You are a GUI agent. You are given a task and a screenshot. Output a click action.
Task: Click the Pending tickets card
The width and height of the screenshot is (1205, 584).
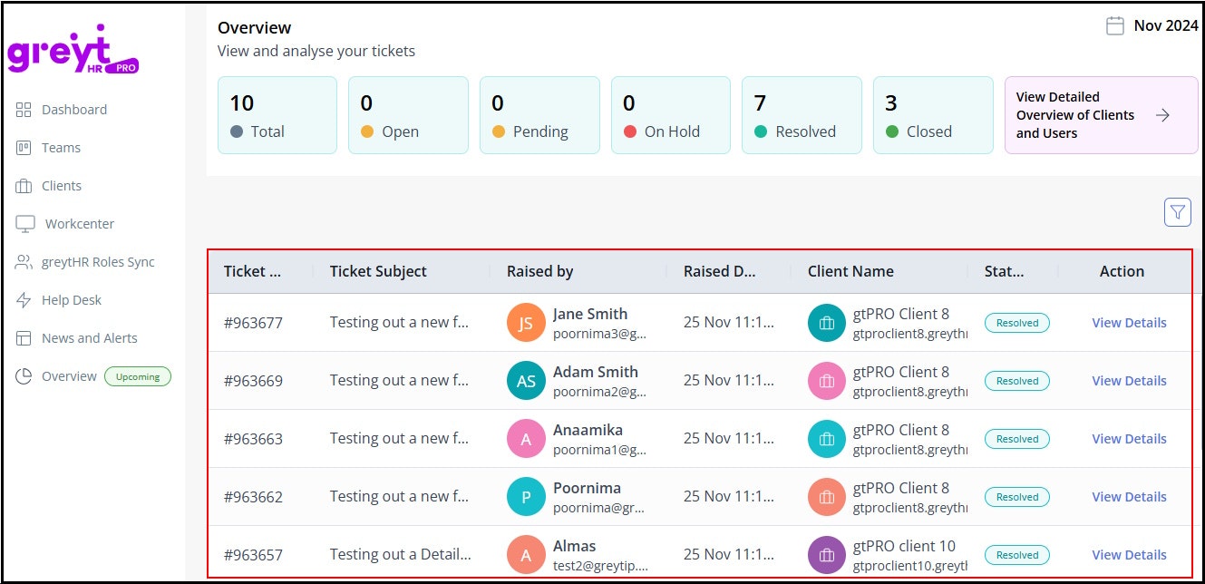tap(539, 115)
